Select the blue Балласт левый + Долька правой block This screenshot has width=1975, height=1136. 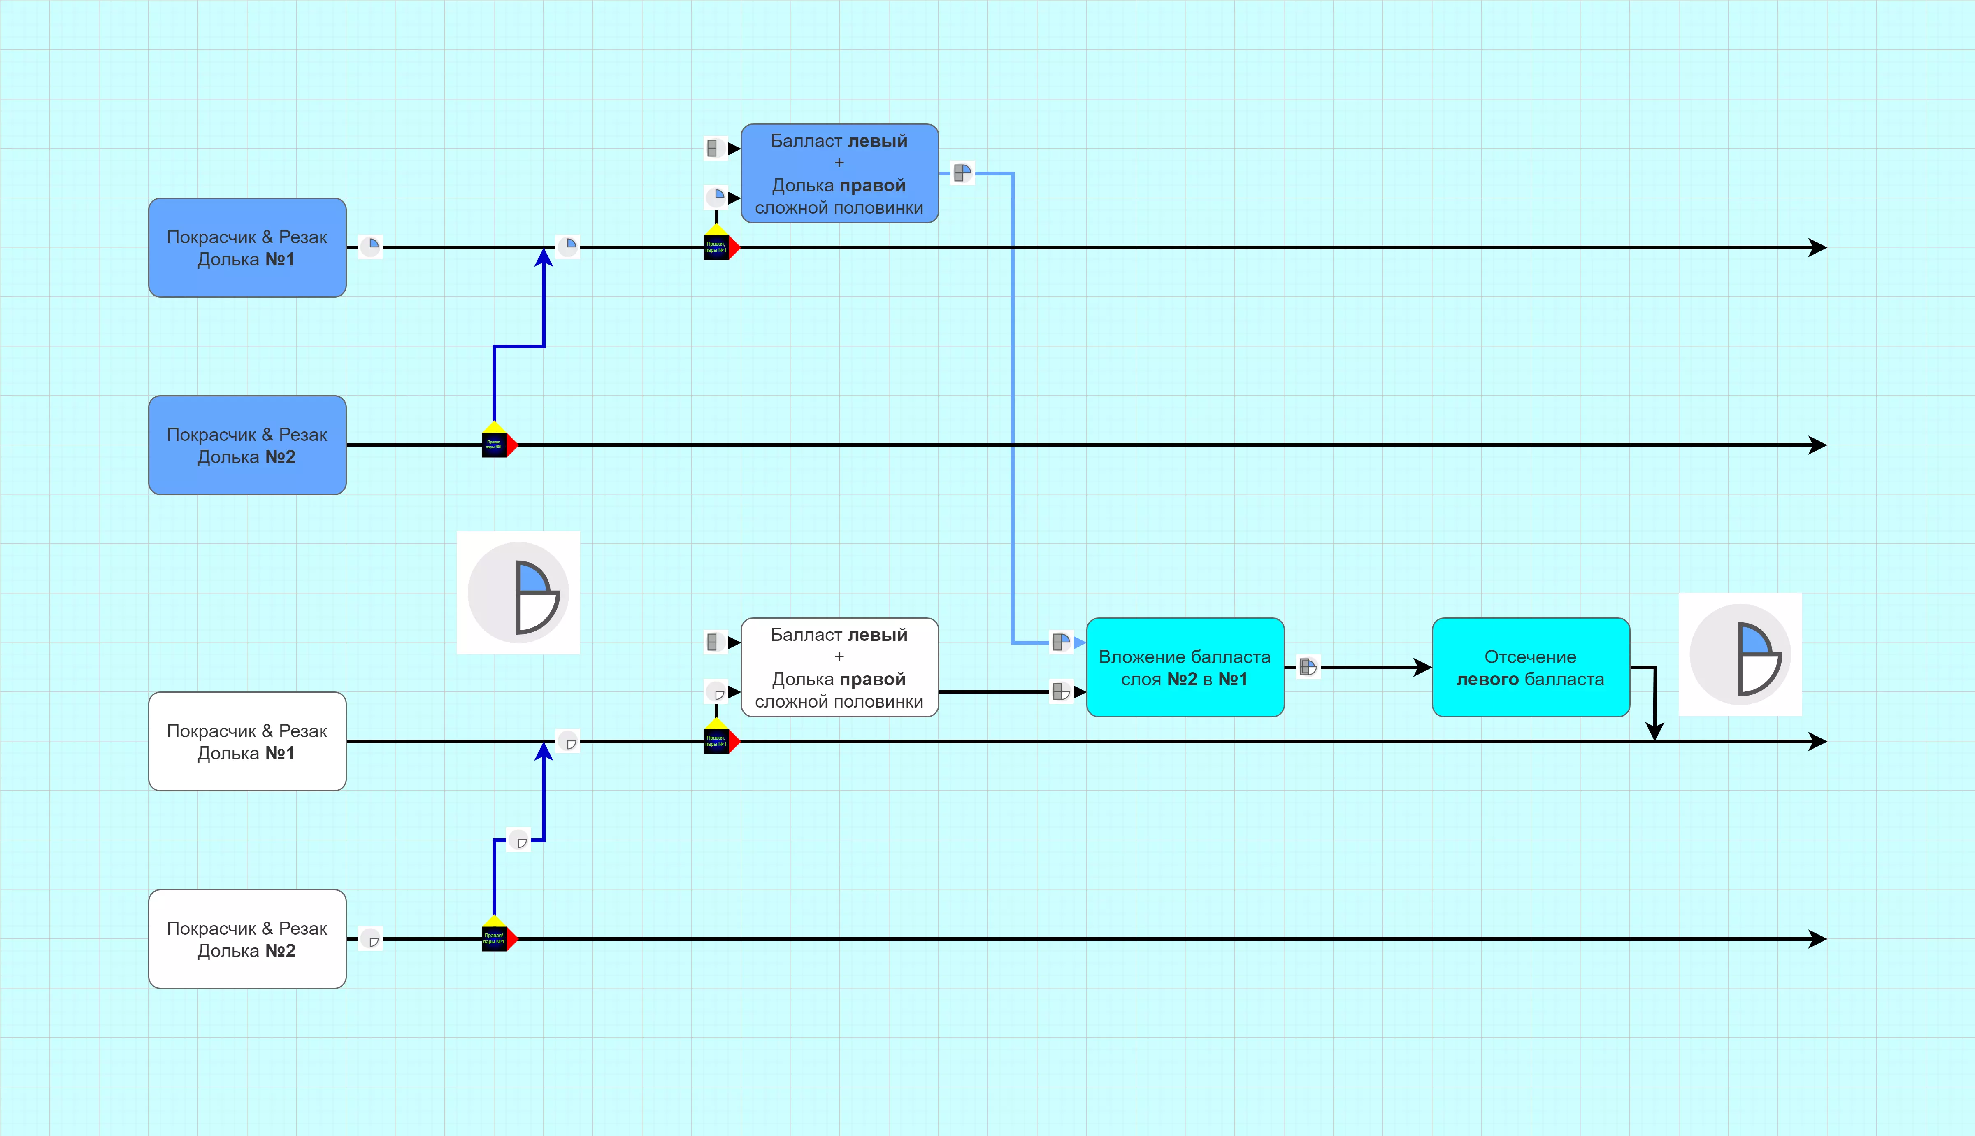[839, 173]
